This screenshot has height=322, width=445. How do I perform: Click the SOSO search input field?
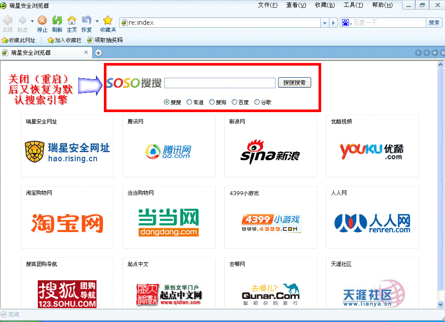(220, 83)
